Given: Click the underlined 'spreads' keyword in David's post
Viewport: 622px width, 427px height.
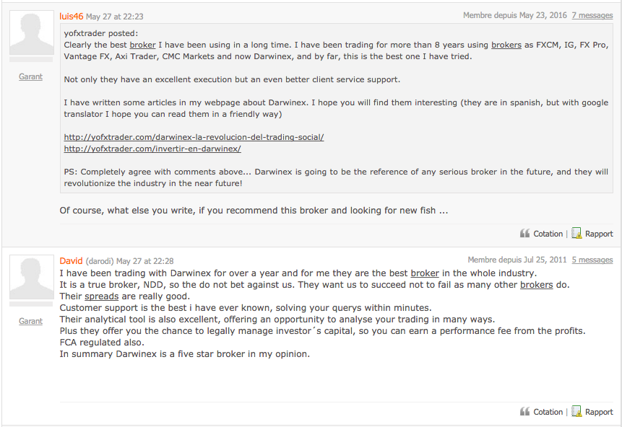Looking at the screenshot, I should 101,296.
